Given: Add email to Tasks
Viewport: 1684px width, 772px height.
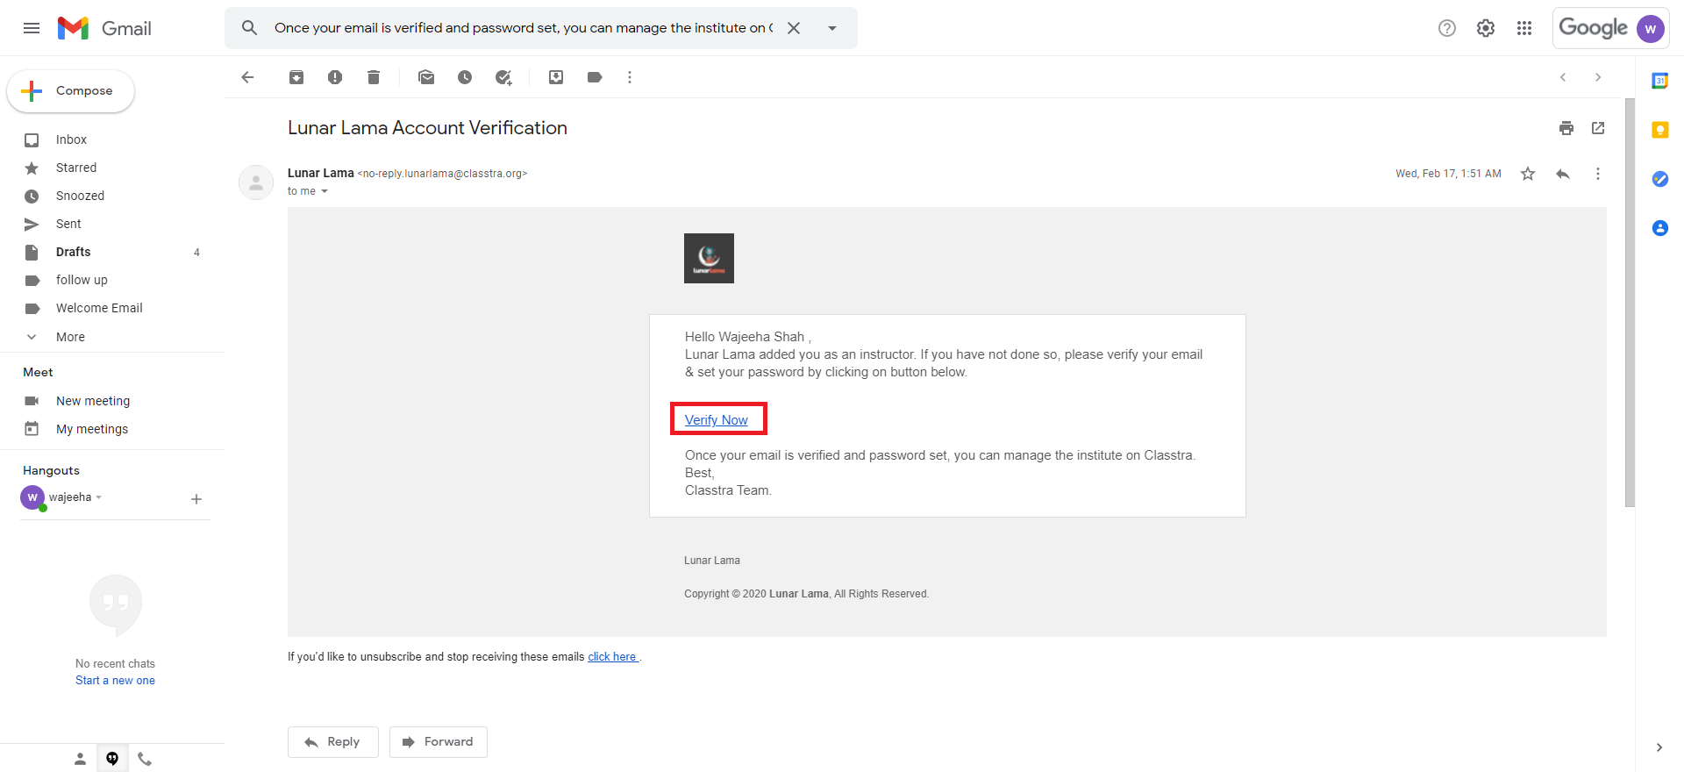Looking at the screenshot, I should 503,77.
